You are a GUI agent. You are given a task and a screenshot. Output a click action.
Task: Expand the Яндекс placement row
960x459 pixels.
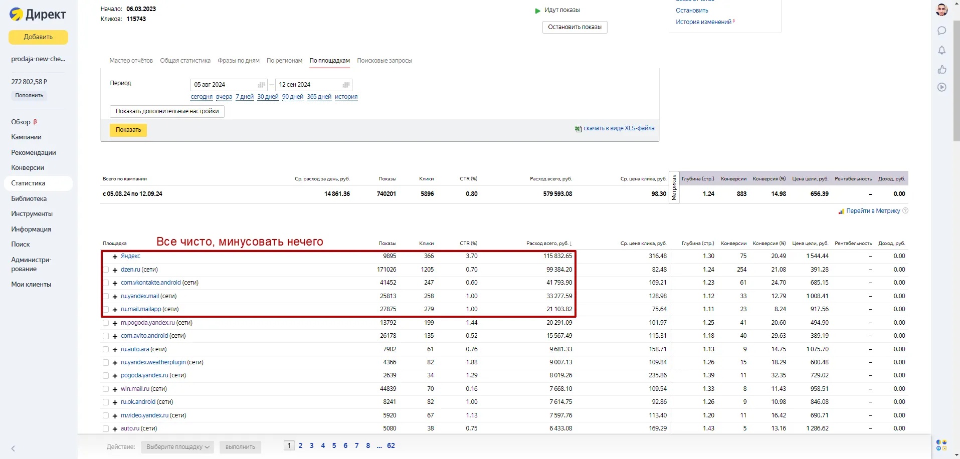pos(115,257)
